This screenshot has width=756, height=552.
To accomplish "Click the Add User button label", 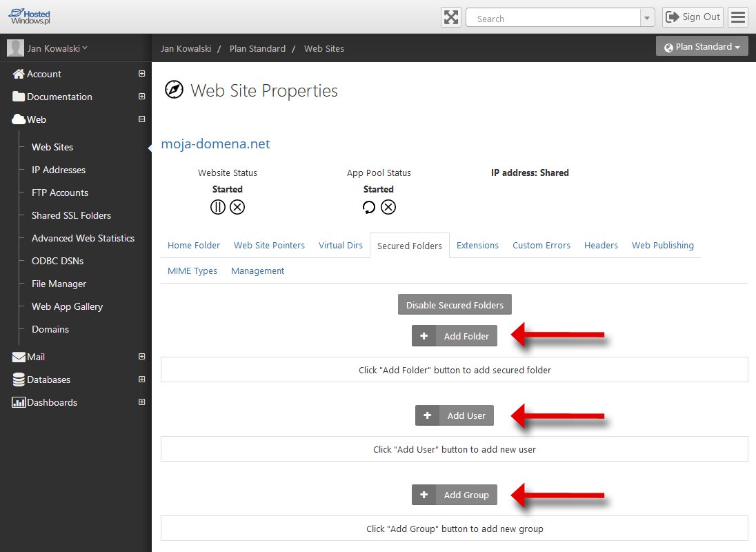I will click(x=466, y=415).
